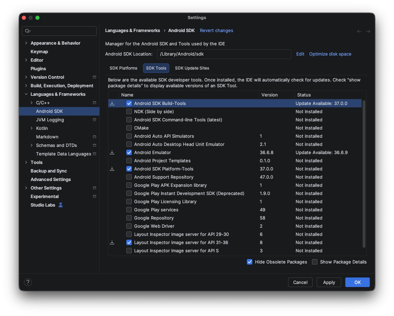The height and width of the screenshot is (316, 394).
Task: Uncheck Android SDK Build-Tools checkbox
Action: pos(129,103)
